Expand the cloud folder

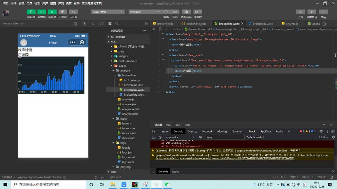point(128,47)
